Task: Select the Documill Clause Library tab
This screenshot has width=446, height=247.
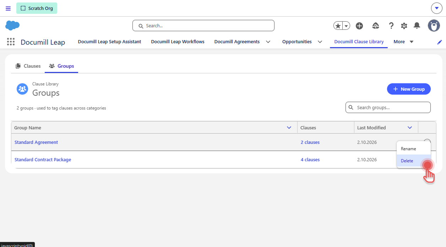Action: tap(359, 41)
